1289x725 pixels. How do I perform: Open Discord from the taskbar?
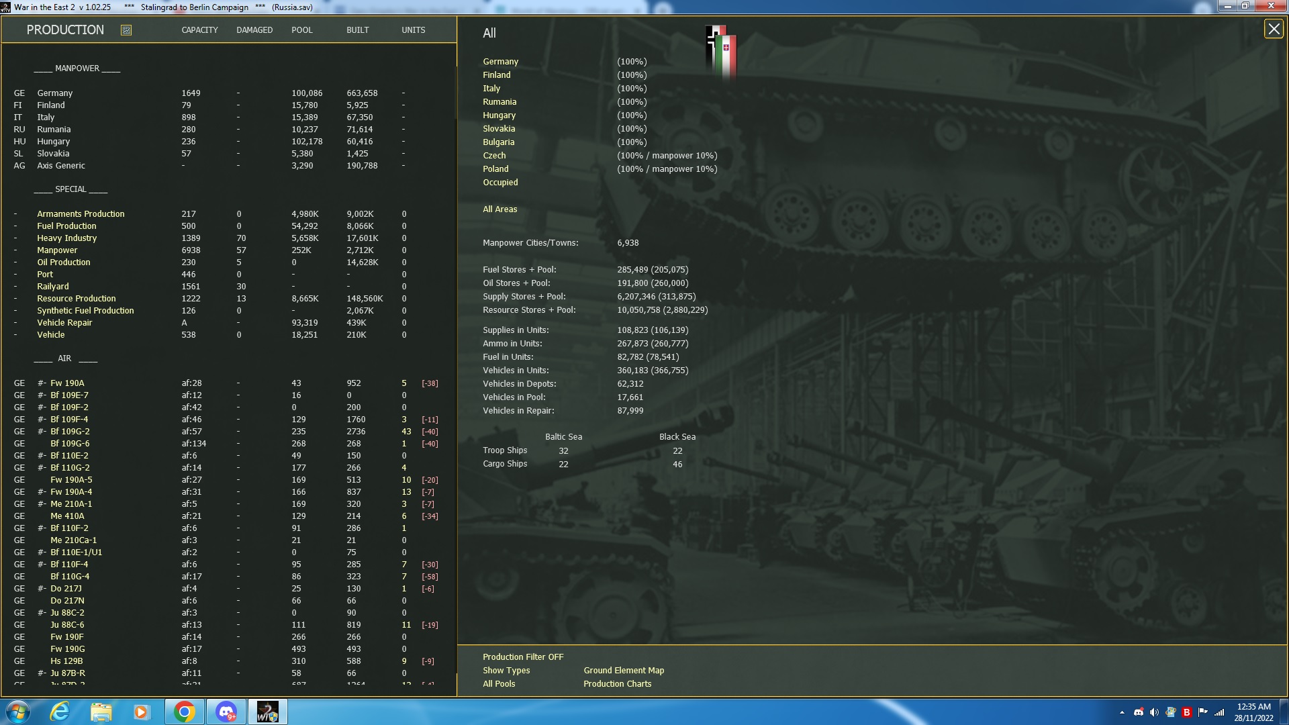click(x=226, y=711)
